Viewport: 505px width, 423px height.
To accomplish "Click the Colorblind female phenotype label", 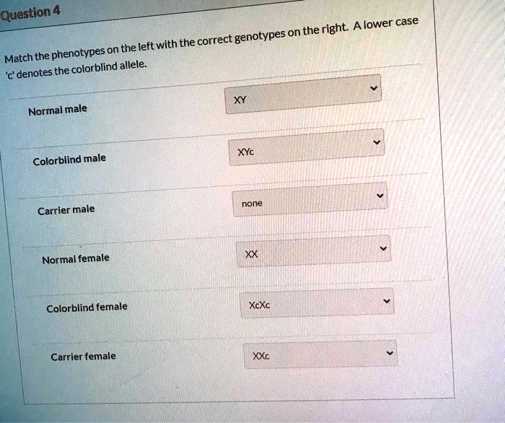I will pyautogui.click(x=87, y=308).
